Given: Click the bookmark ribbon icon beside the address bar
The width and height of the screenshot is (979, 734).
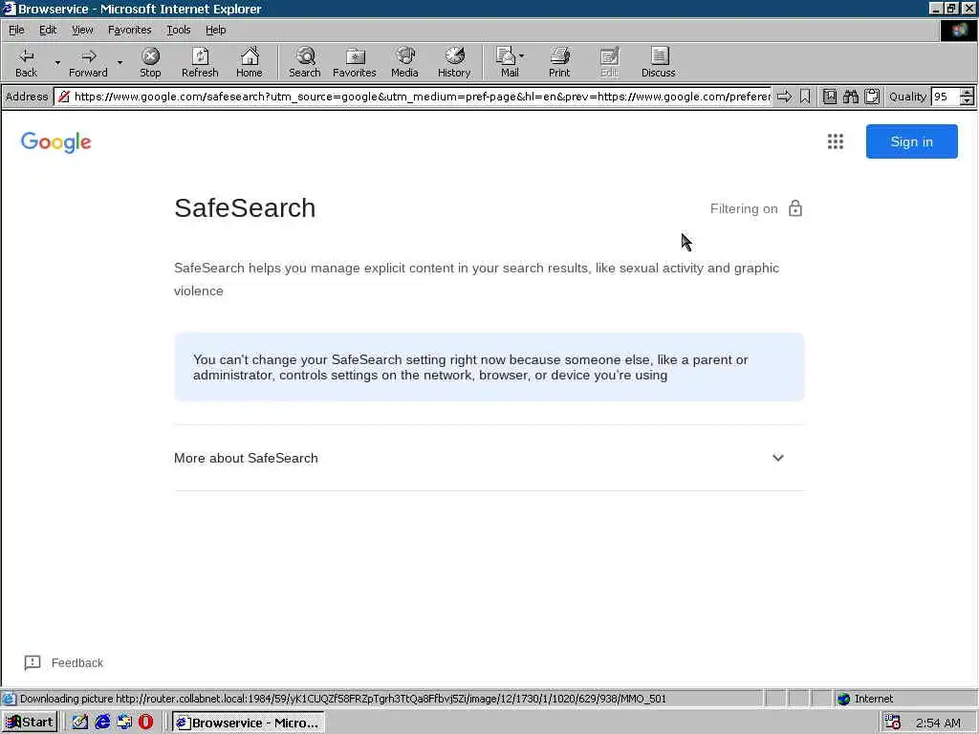Looking at the screenshot, I should 805,97.
